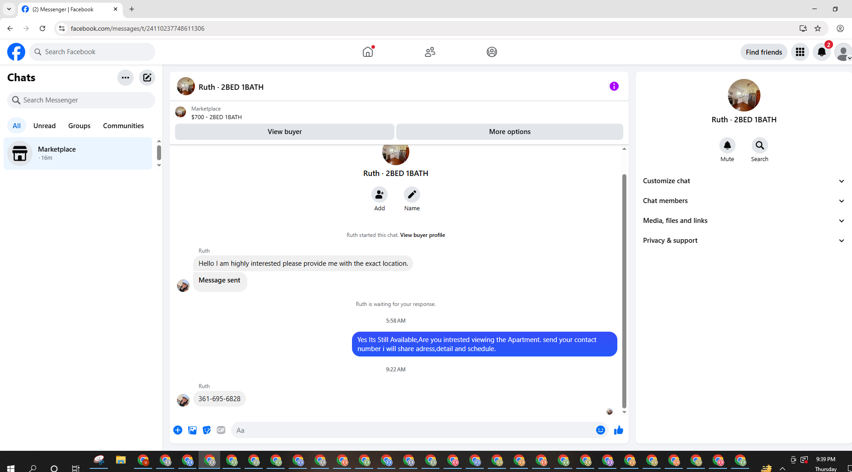This screenshot has height=472, width=852.
Task: Open the notifications bell
Action: click(x=822, y=52)
